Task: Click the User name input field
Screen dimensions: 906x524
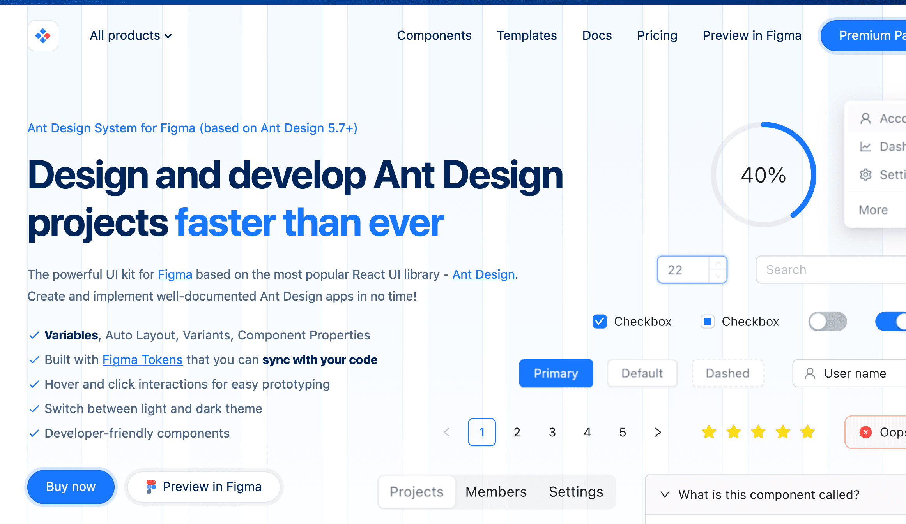Action: tap(849, 373)
